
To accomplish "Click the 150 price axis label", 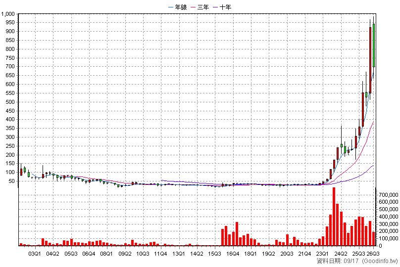I will pos(10,164).
